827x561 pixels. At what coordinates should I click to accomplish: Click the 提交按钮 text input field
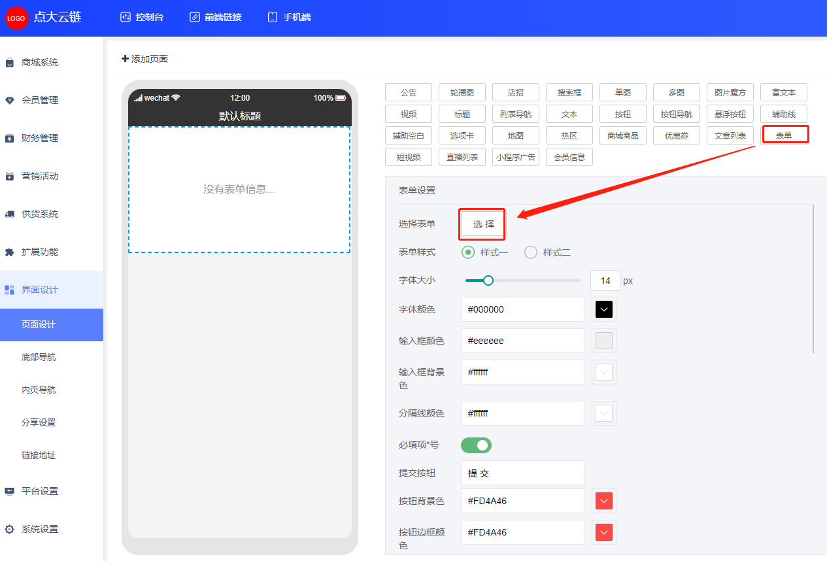pyautogui.click(x=523, y=473)
